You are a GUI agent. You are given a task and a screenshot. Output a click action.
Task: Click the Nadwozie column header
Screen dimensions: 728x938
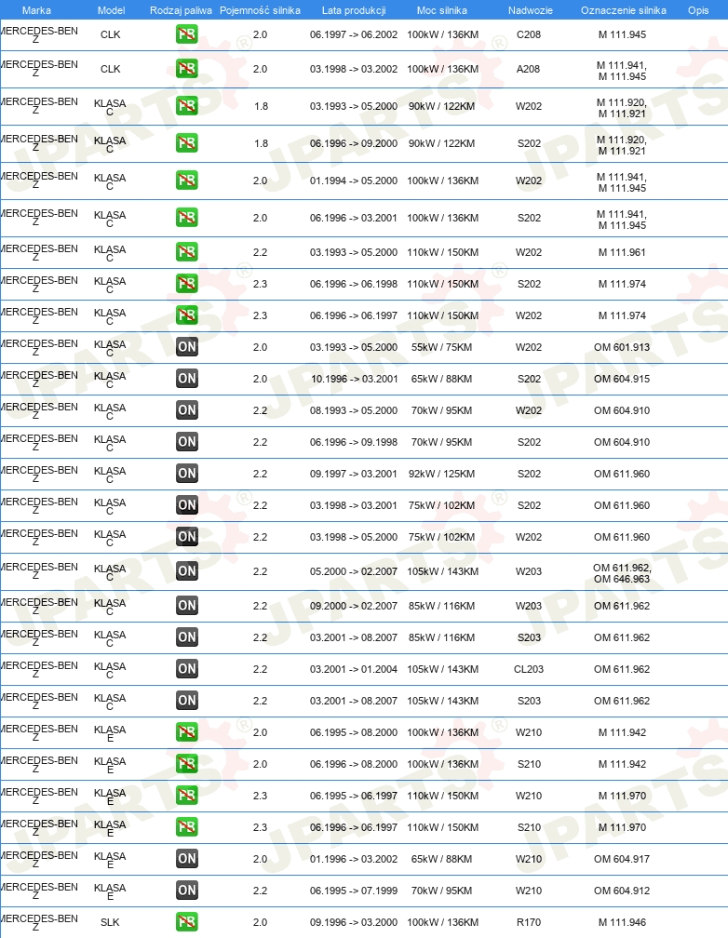pos(531,10)
